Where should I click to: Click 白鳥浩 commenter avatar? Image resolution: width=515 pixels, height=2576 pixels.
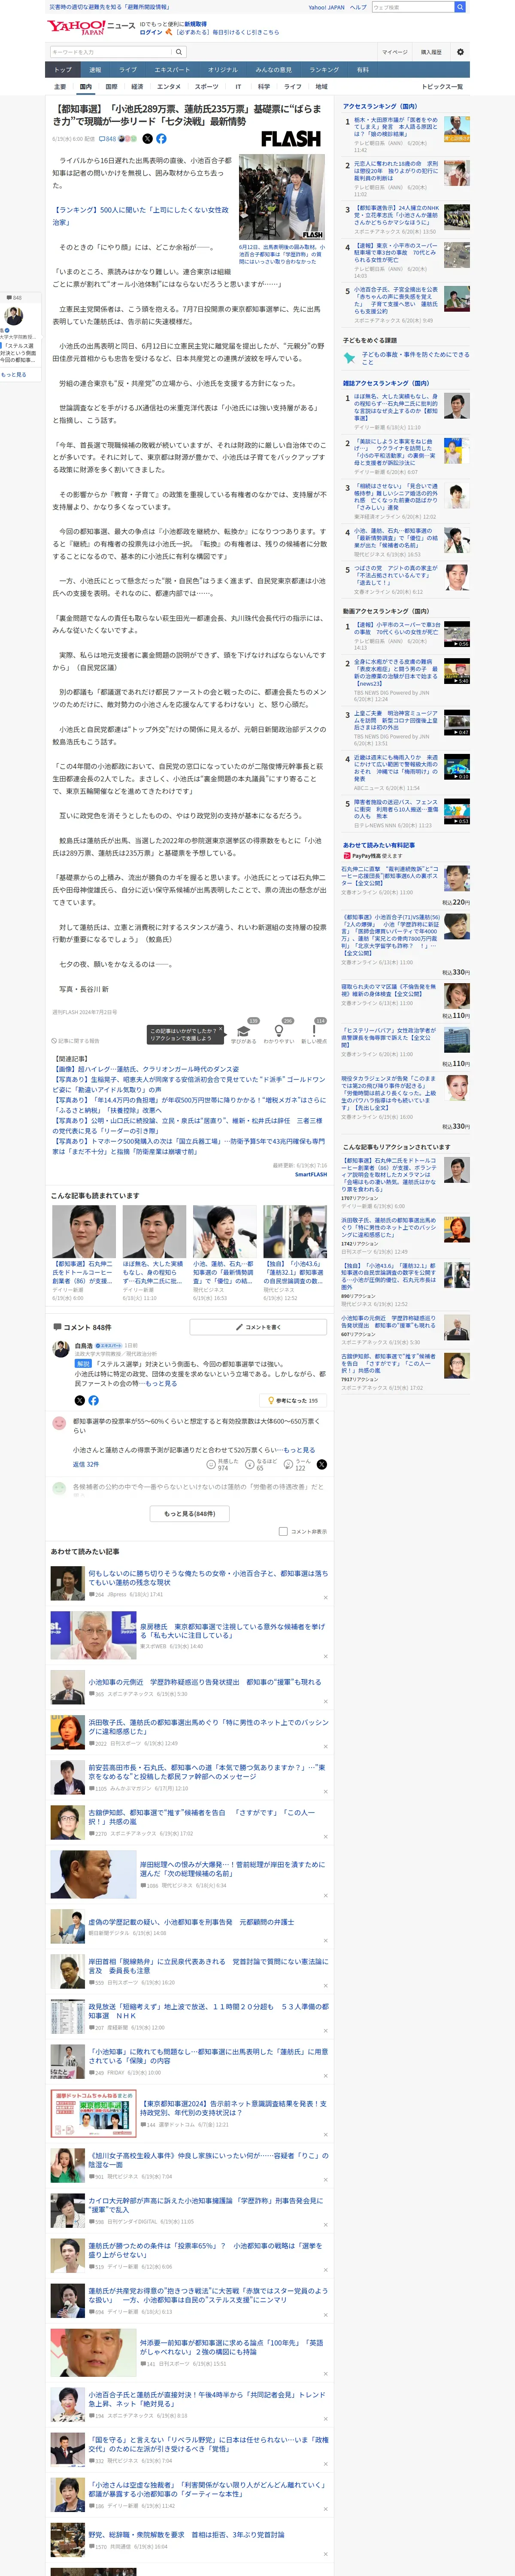point(61,1349)
